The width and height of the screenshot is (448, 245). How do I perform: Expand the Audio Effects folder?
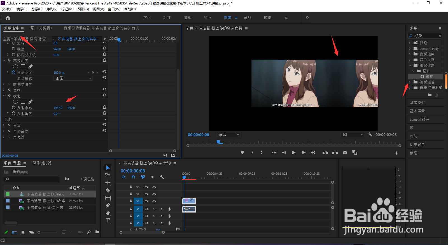(410, 54)
